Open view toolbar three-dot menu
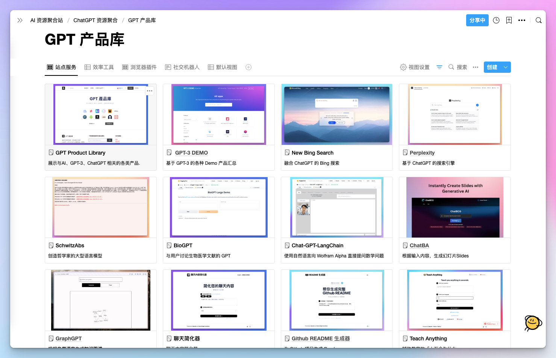Screen dimensions: 556x358 click(476, 67)
